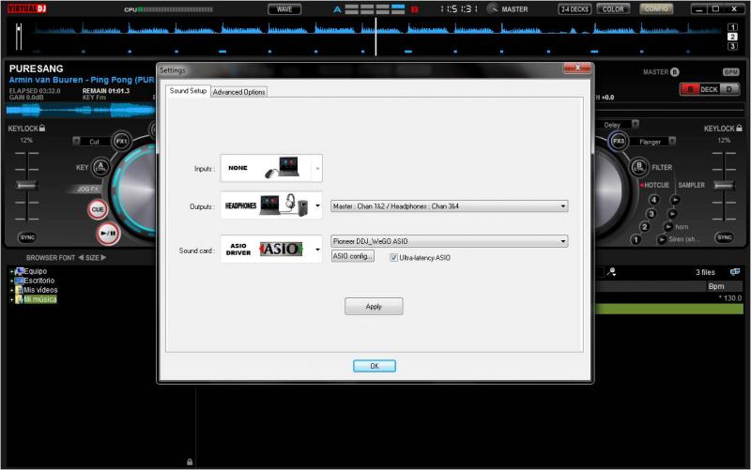
Task: Open Pioneer DDJ_WeGO ASIO combo box
Action: pos(450,241)
